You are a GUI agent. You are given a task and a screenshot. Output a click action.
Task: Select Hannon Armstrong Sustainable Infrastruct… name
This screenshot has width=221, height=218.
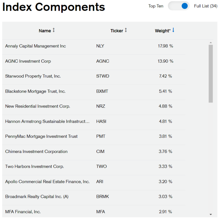47,121
